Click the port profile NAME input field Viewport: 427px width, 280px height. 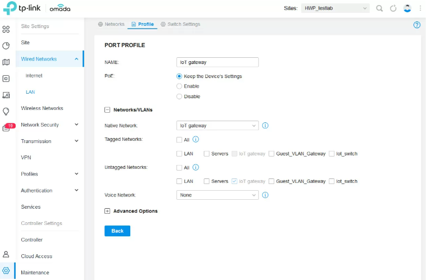[x=217, y=62]
